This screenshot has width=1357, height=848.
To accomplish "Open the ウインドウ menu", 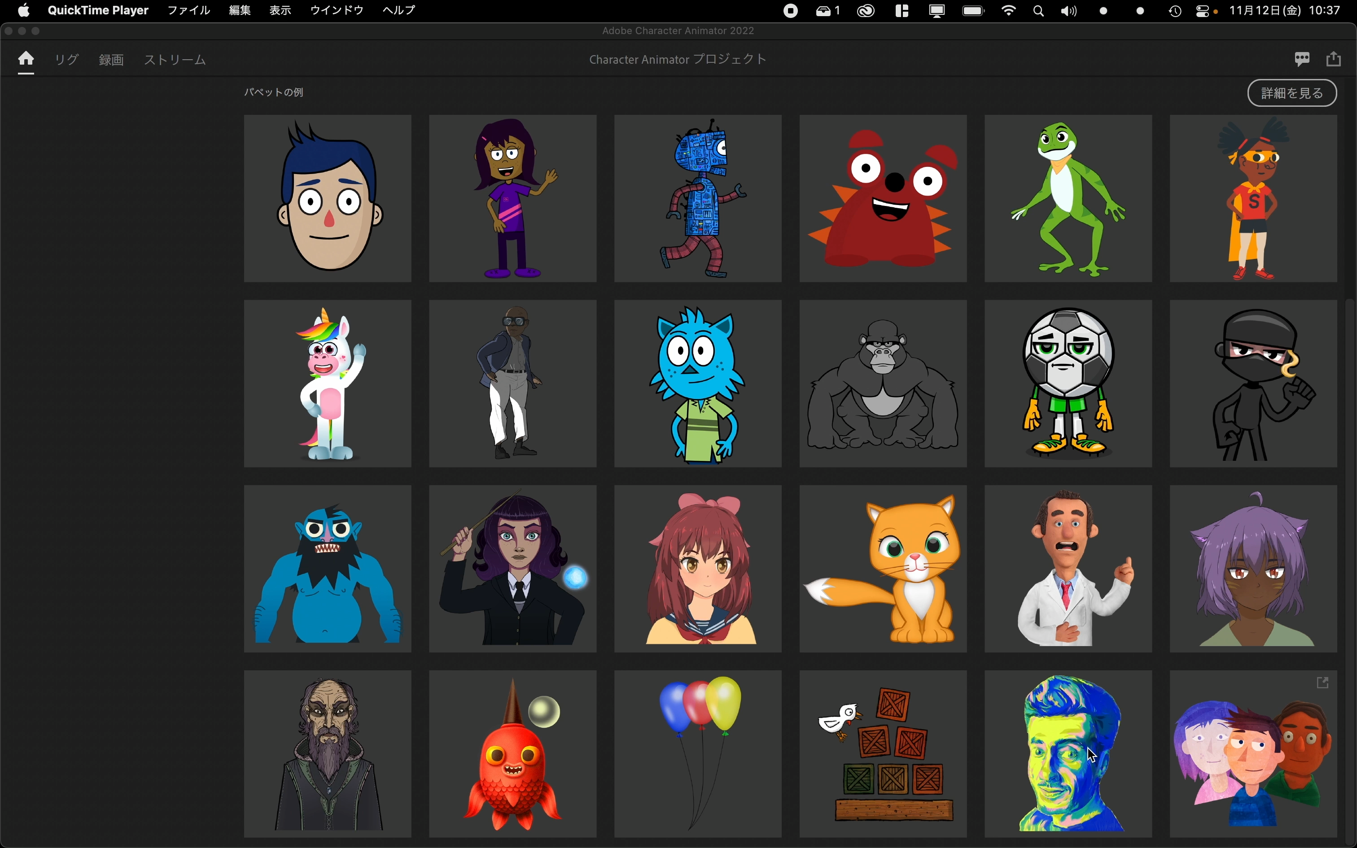I will click(x=337, y=10).
